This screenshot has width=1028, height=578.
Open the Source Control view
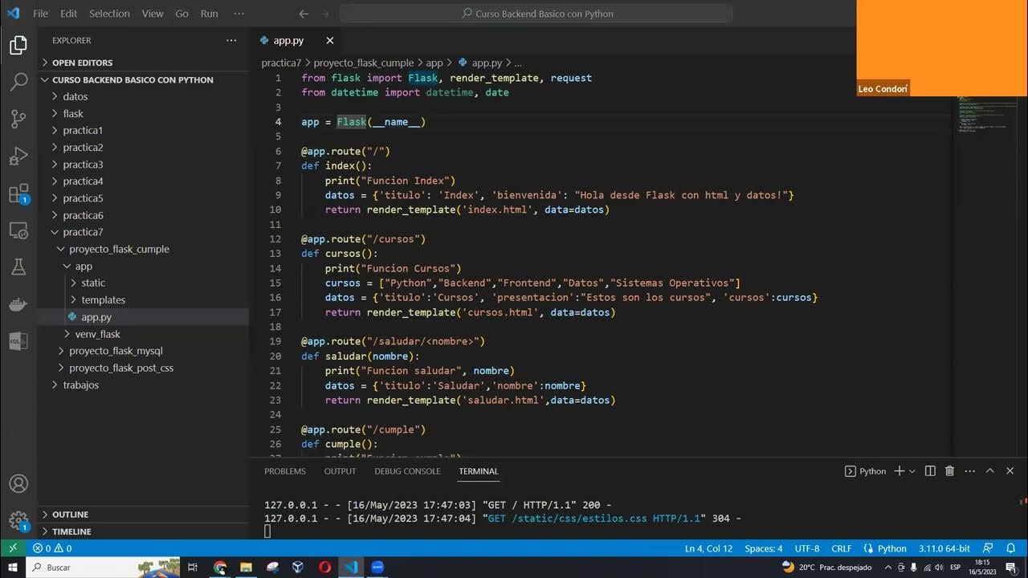(x=18, y=119)
